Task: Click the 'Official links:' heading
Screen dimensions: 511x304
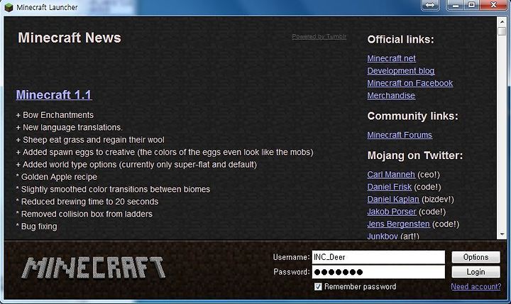Action: click(400, 40)
